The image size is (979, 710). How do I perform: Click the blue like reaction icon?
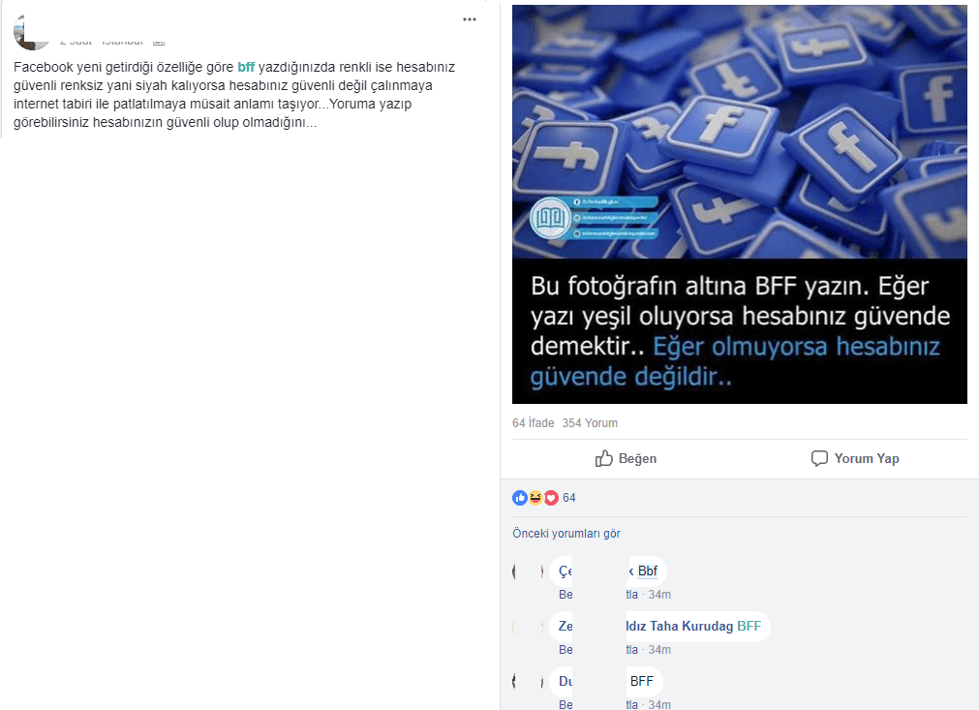pyautogui.click(x=519, y=498)
